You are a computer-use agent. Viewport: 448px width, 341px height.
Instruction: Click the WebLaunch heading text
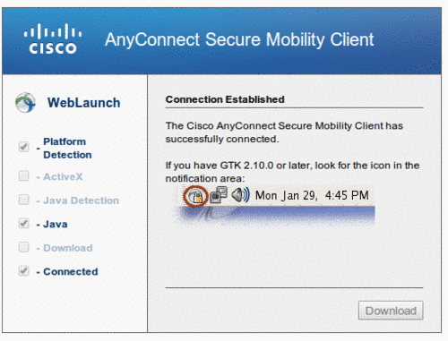point(84,103)
